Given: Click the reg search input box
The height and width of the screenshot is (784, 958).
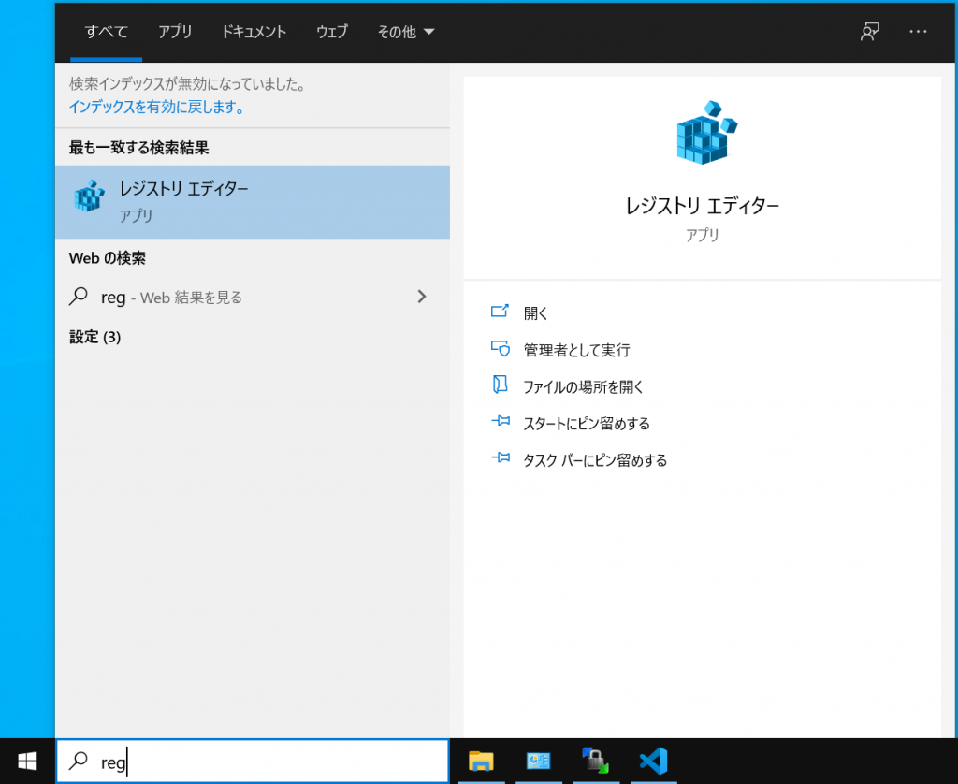Looking at the screenshot, I should point(253,762).
